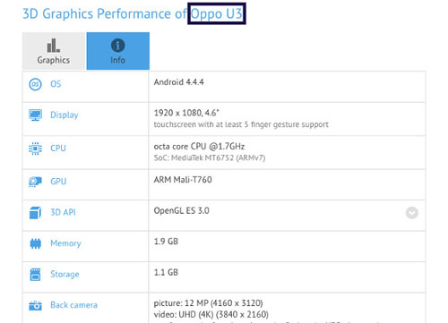The width and height of the screenshot is (448, 323).
Task: Click the 3D API label
Action: coord(63,212)
